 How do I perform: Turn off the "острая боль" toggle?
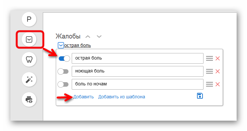click(x=64, y=59)
